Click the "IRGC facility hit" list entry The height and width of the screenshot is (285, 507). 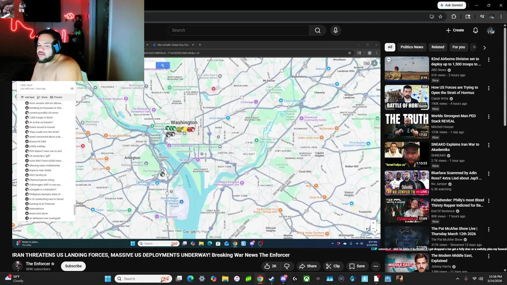pos(38,175)
